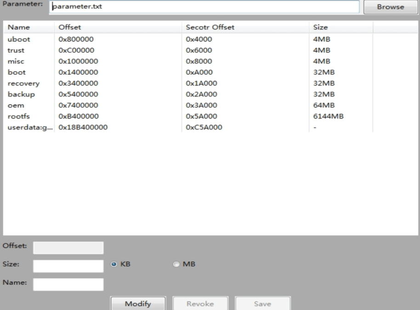Screen dimensions: 420x310
Task: Click the Offset input field
Action: pos(68,248)
